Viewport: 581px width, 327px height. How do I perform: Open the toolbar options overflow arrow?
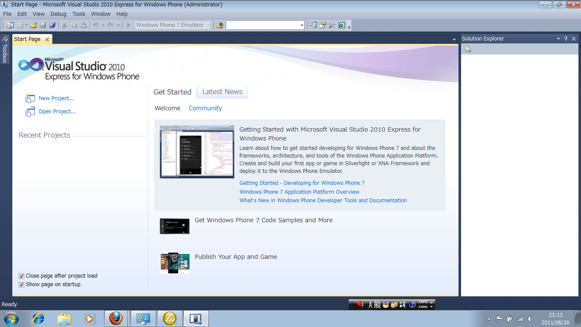[349, 27]
